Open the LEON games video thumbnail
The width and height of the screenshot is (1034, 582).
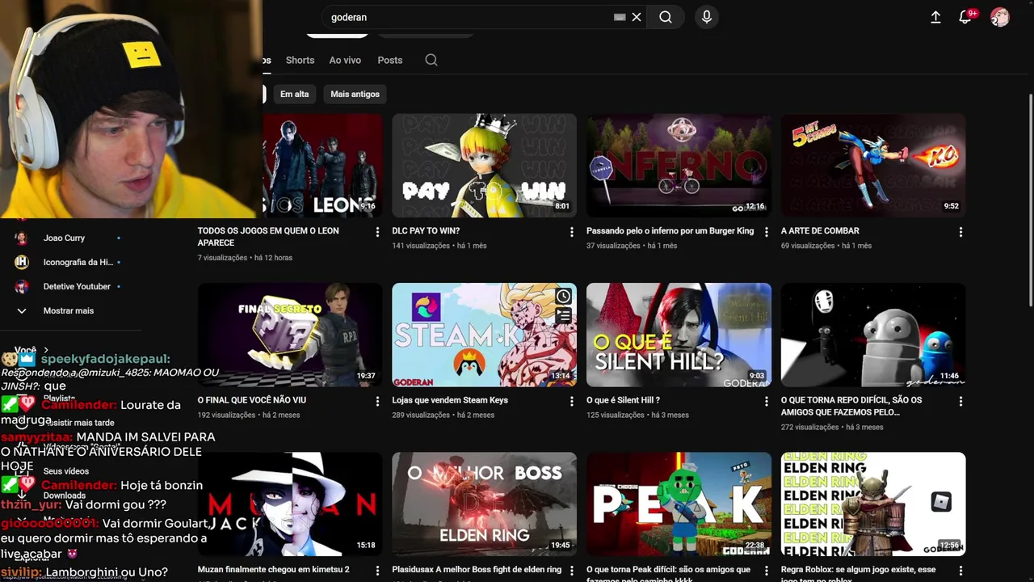click(322, 165)
